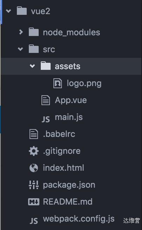
Task: Expand the node_modules folder arrow
Action: click(x=21, y=32)
